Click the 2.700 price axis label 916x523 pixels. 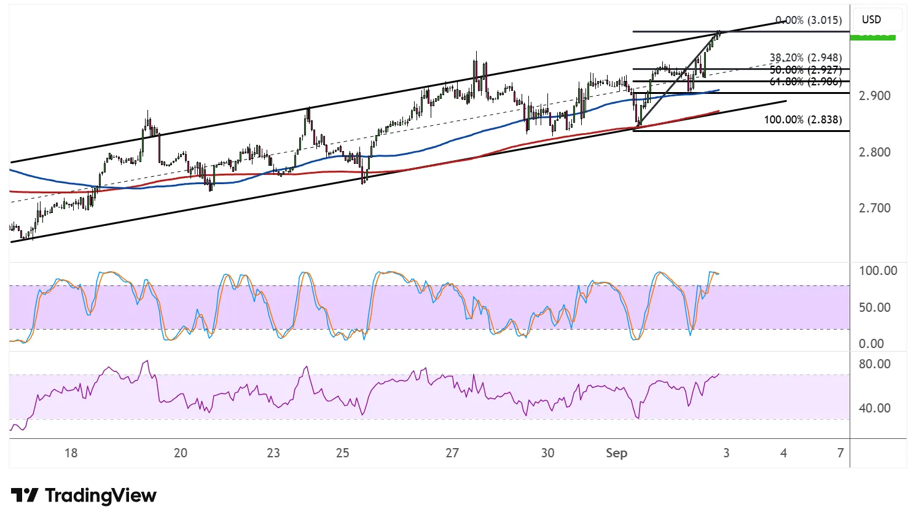(x=875, y=208)
